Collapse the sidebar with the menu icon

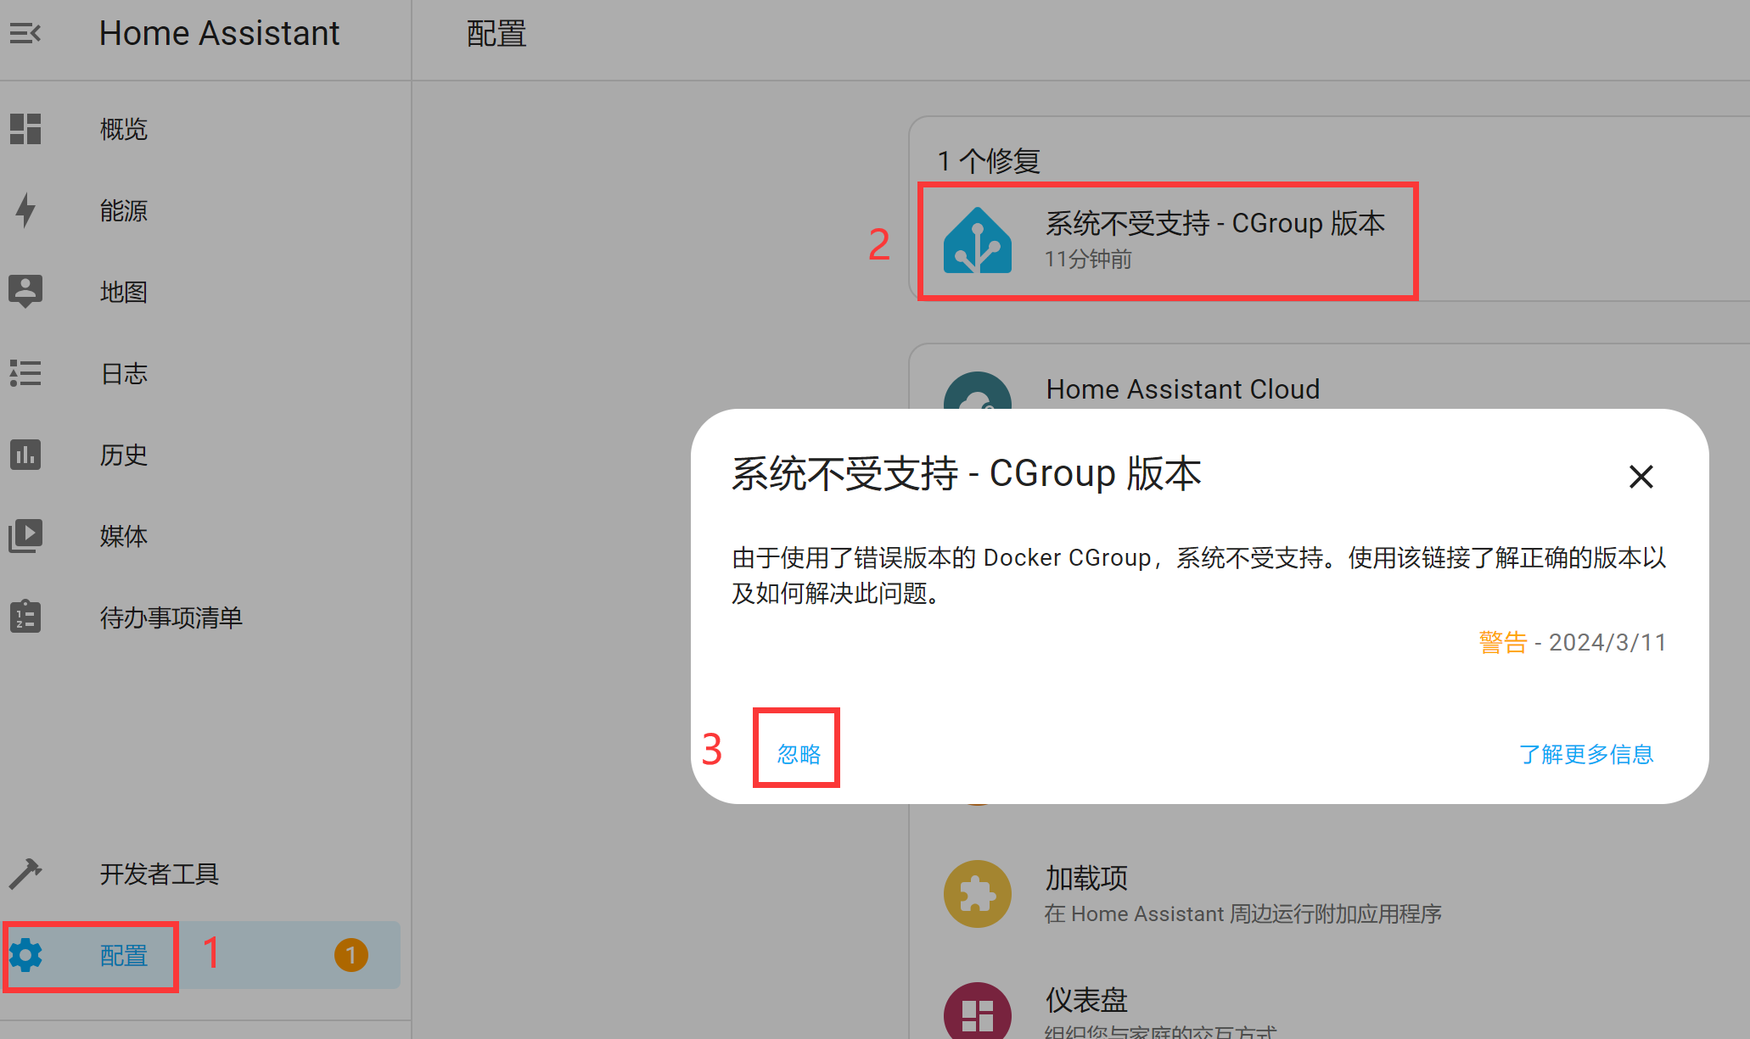[25, 33]
